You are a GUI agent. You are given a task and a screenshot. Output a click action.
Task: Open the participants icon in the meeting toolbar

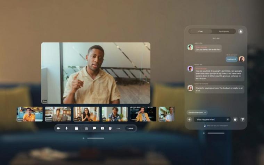pos(86,128)
